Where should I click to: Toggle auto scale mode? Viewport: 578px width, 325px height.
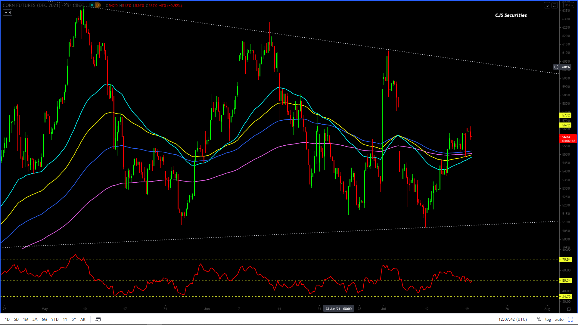pos(559,319)
